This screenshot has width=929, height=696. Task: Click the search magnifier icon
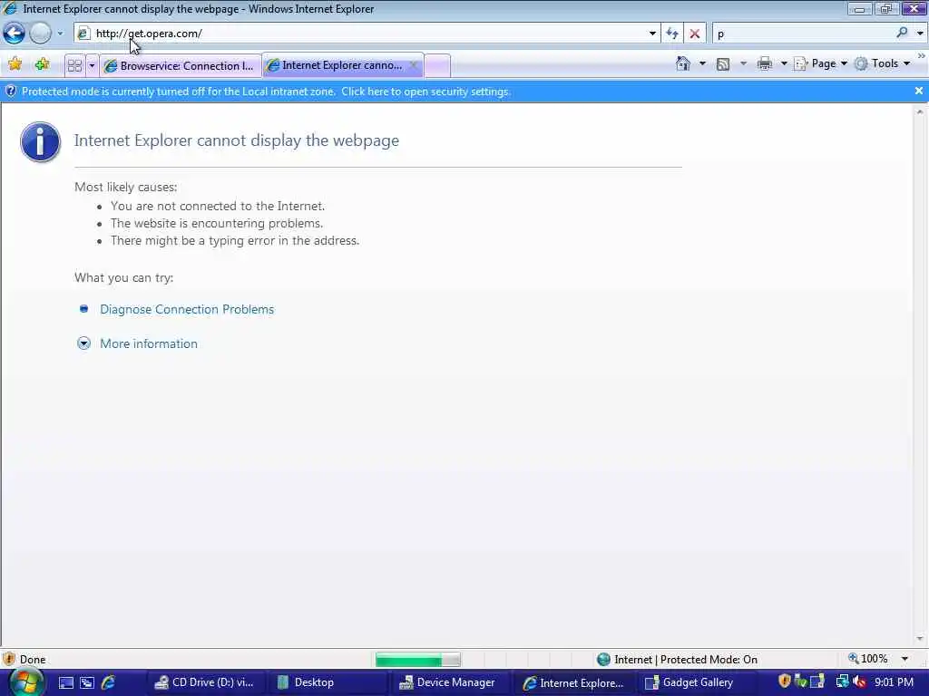(902, 33)
